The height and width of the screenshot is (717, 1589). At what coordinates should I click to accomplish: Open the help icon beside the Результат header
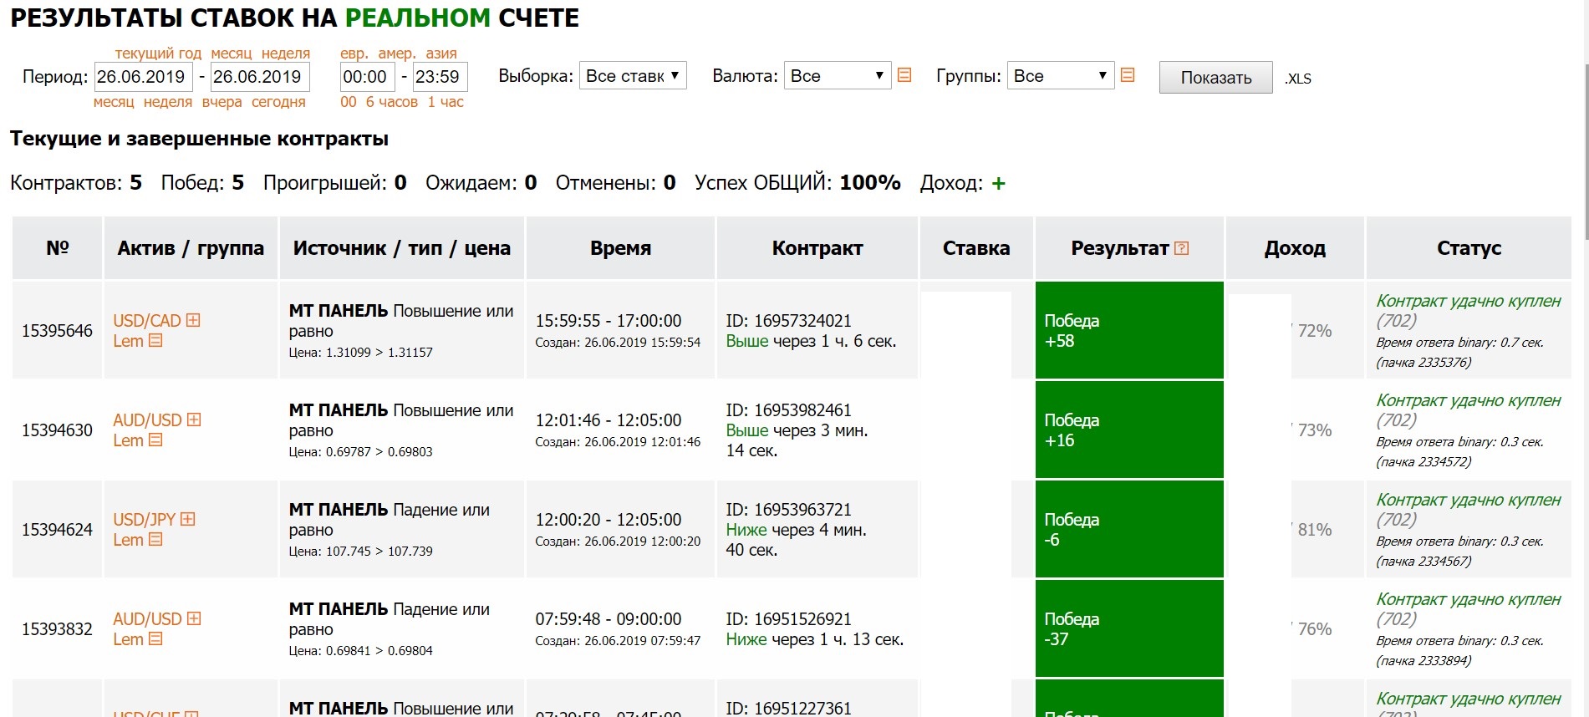(x=1182, y=248)
